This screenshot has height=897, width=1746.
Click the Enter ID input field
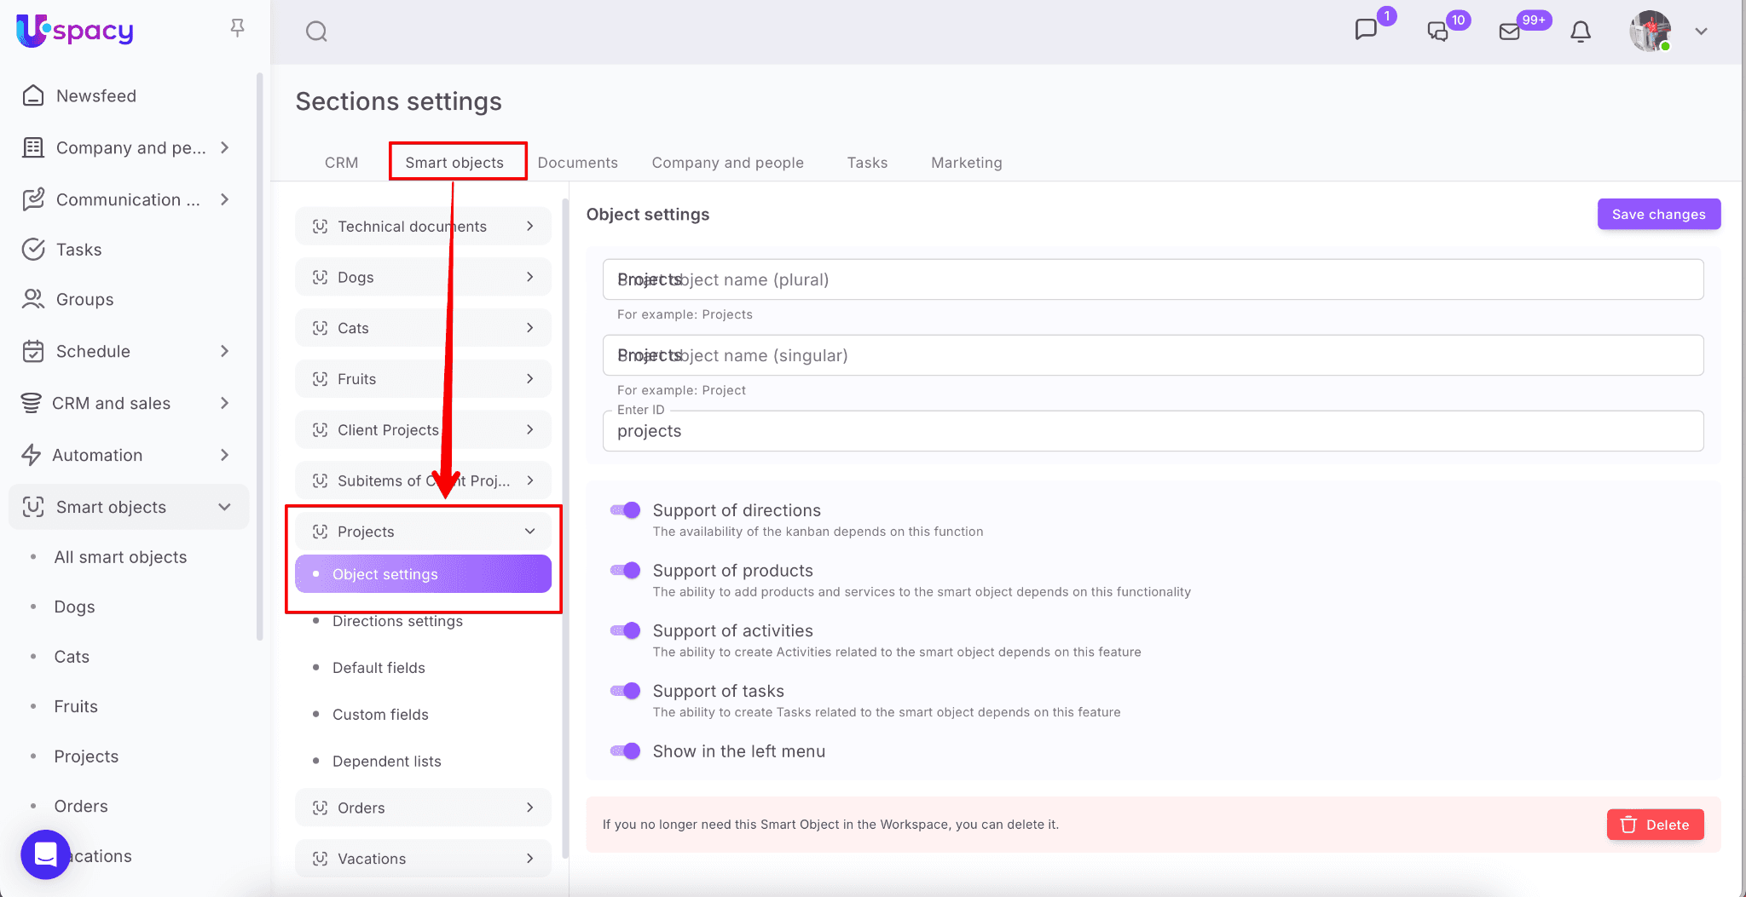coord(1152,432)
